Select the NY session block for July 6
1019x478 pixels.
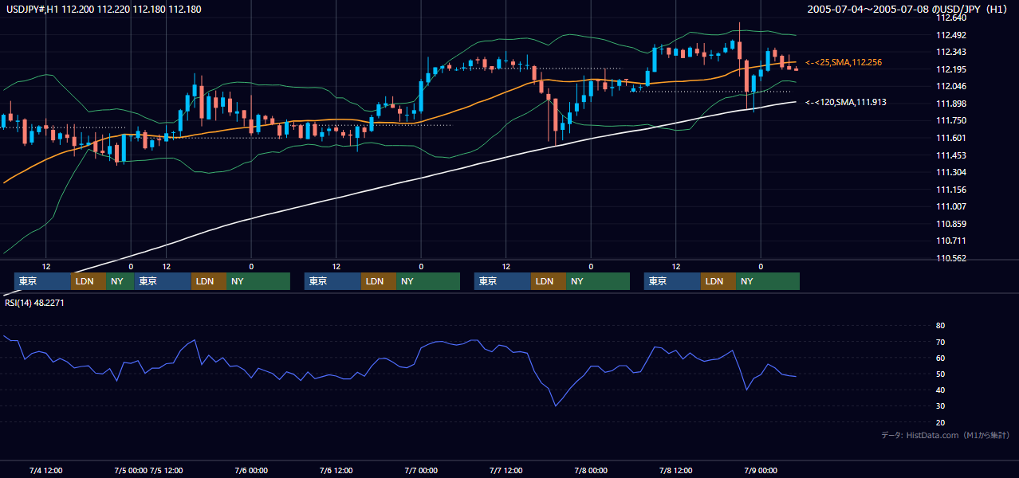[x=428, y=281]
